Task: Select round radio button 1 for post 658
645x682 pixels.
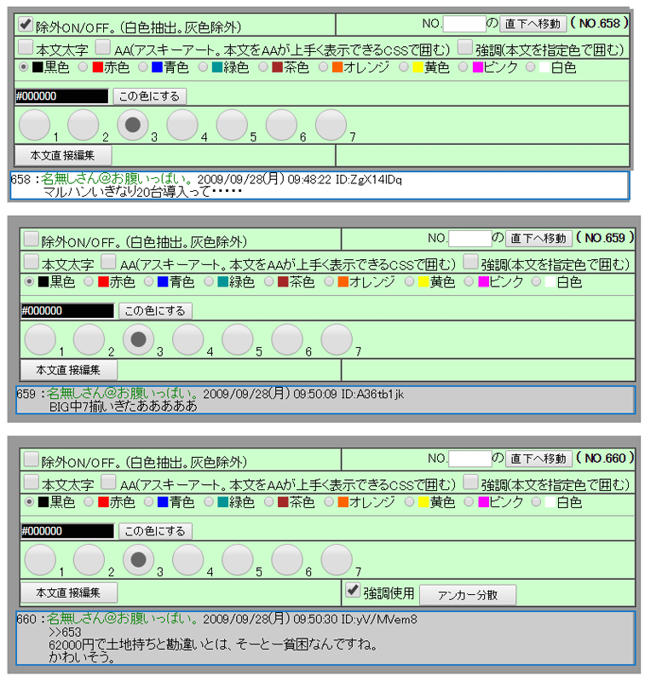Action: [x=35, y=125]
